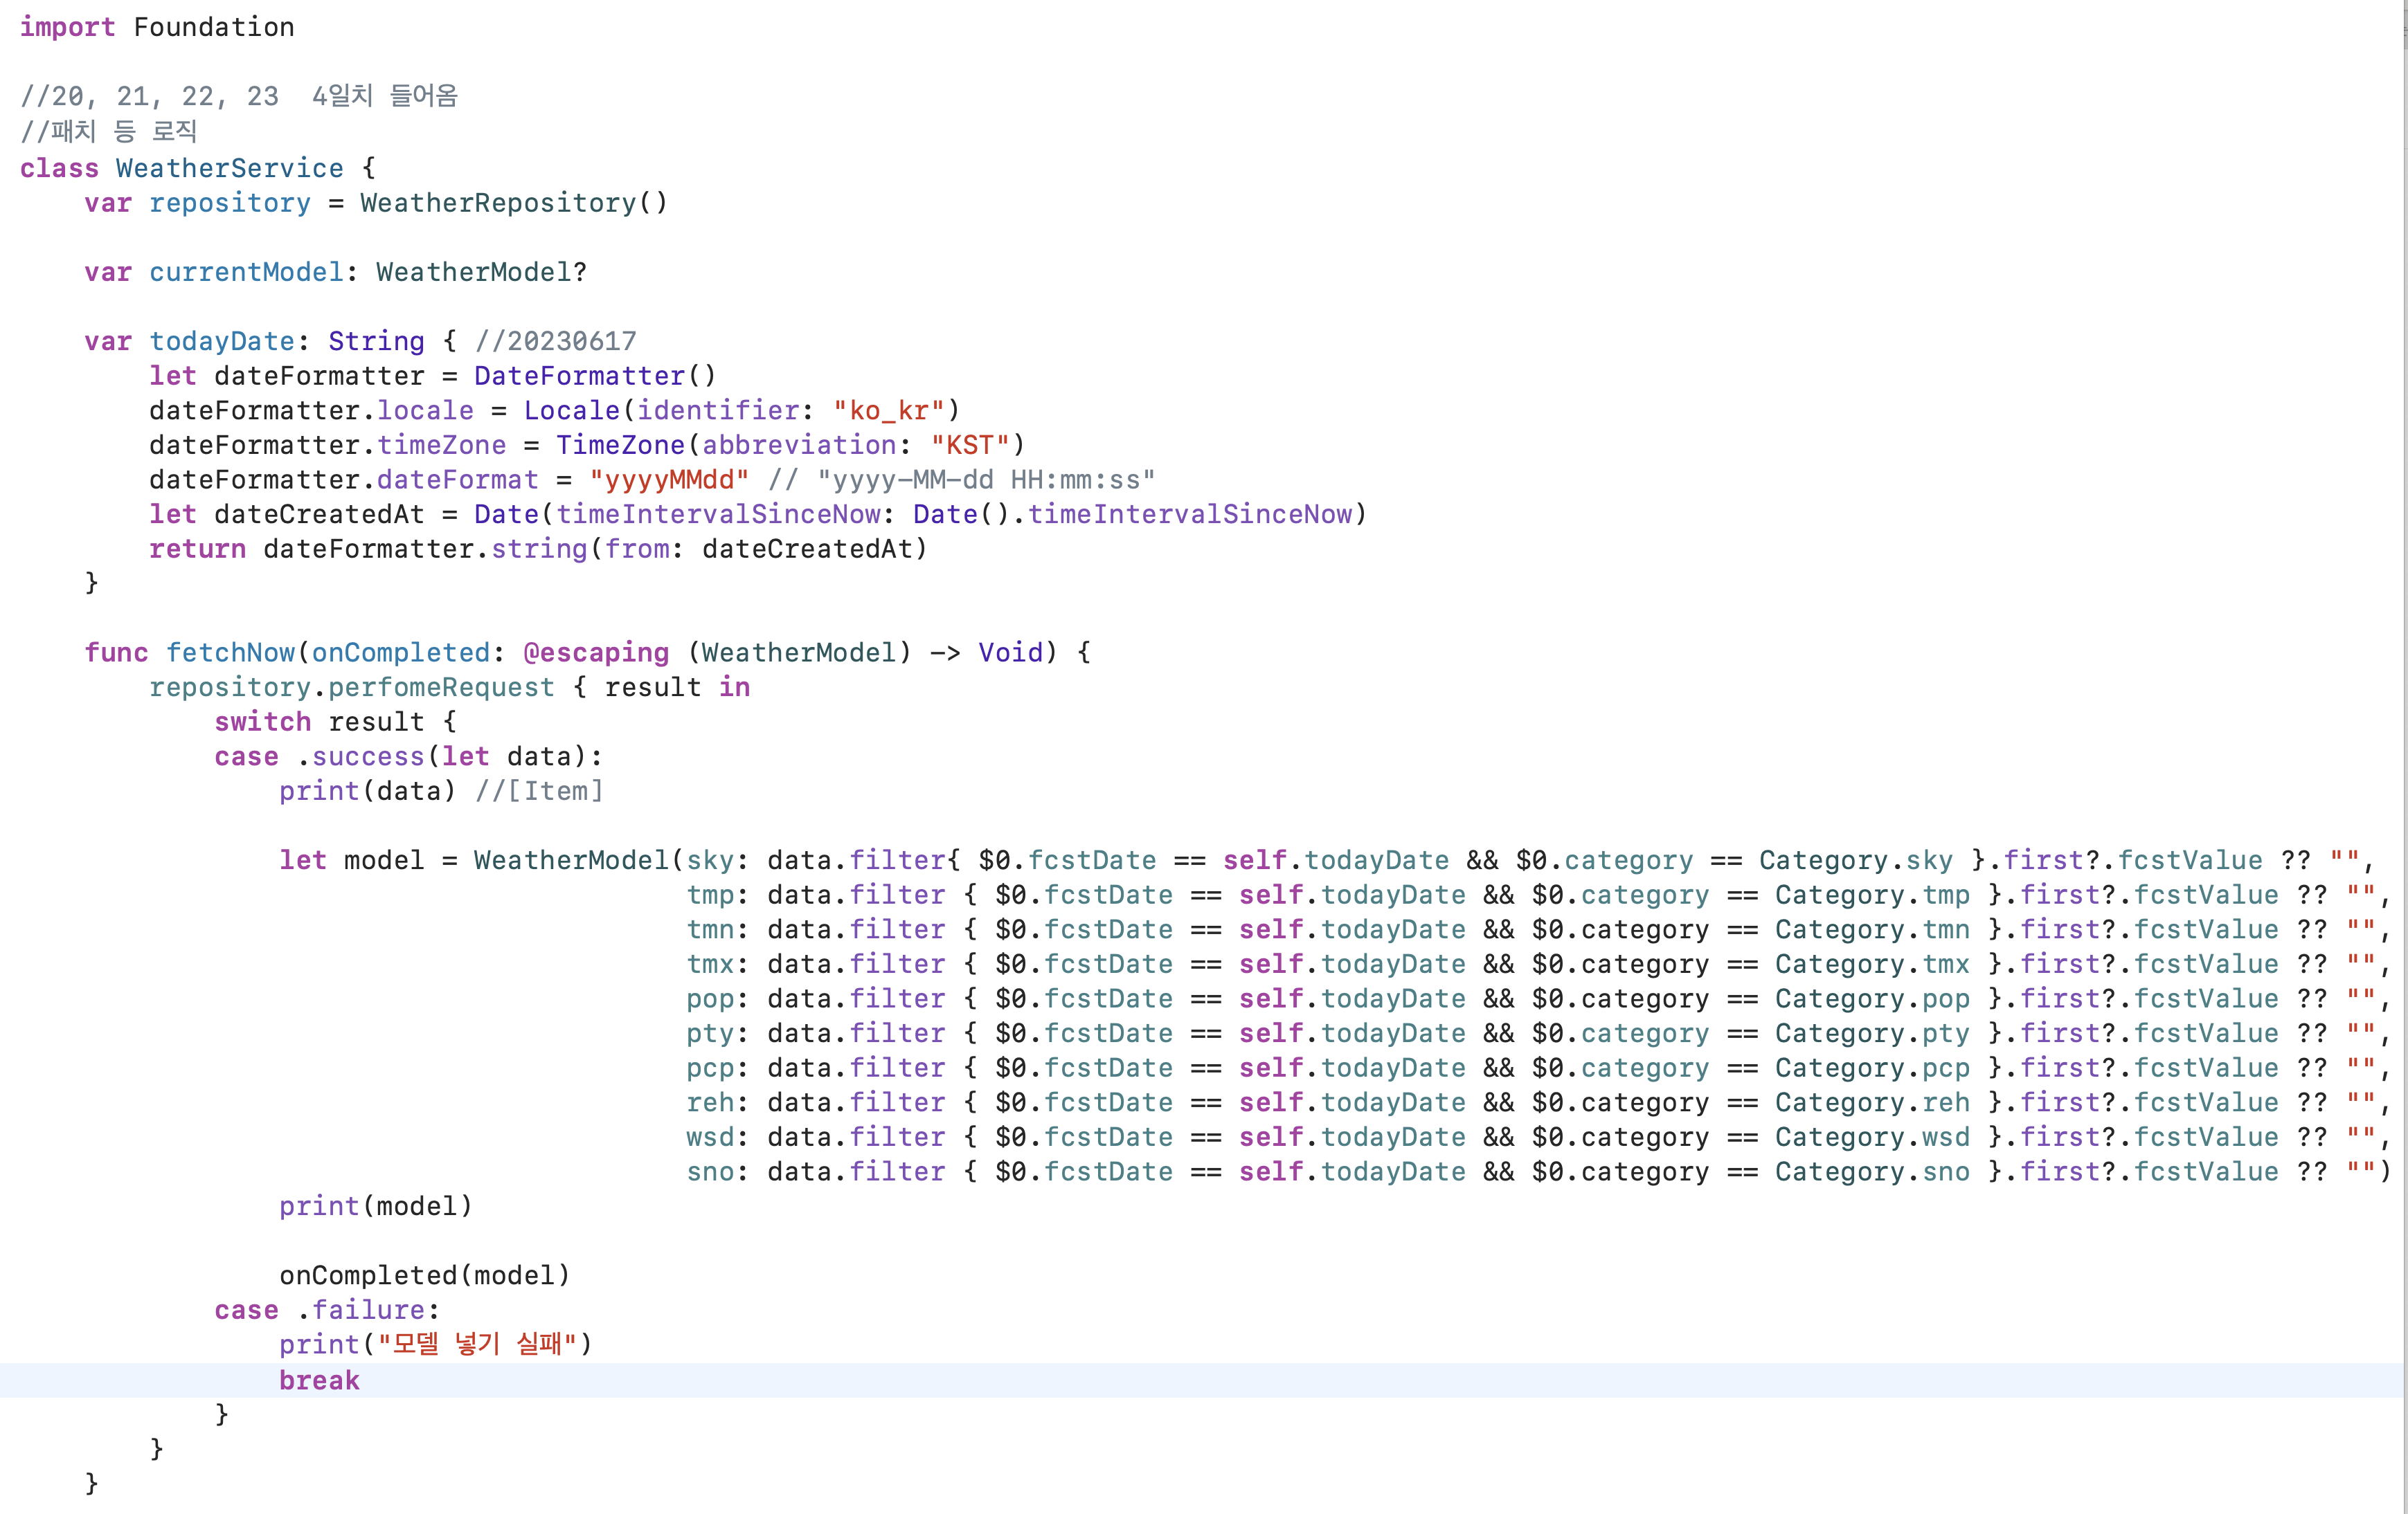Click 'Category.pcp' in the pcp line
The image size is (2408, 1514).
(x=1872, y=1067)
